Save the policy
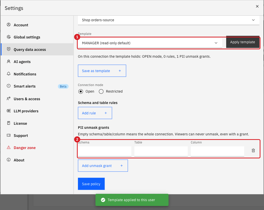The image size is (264, 210). click(x=91, y=184)
